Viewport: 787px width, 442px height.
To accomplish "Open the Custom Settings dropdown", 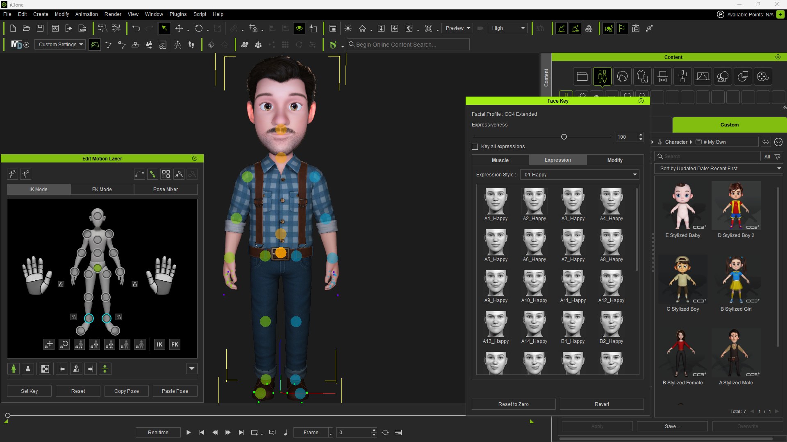I will coord(60,44).
